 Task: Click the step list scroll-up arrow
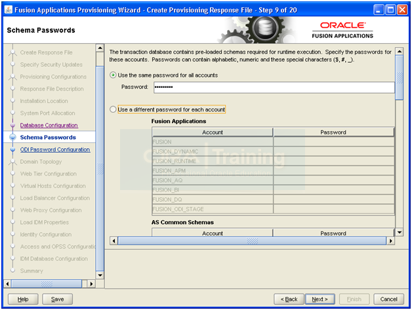[x=100, y=48]
